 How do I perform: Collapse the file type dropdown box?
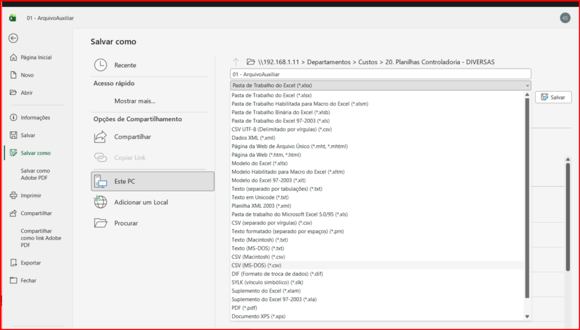point(527,85)
